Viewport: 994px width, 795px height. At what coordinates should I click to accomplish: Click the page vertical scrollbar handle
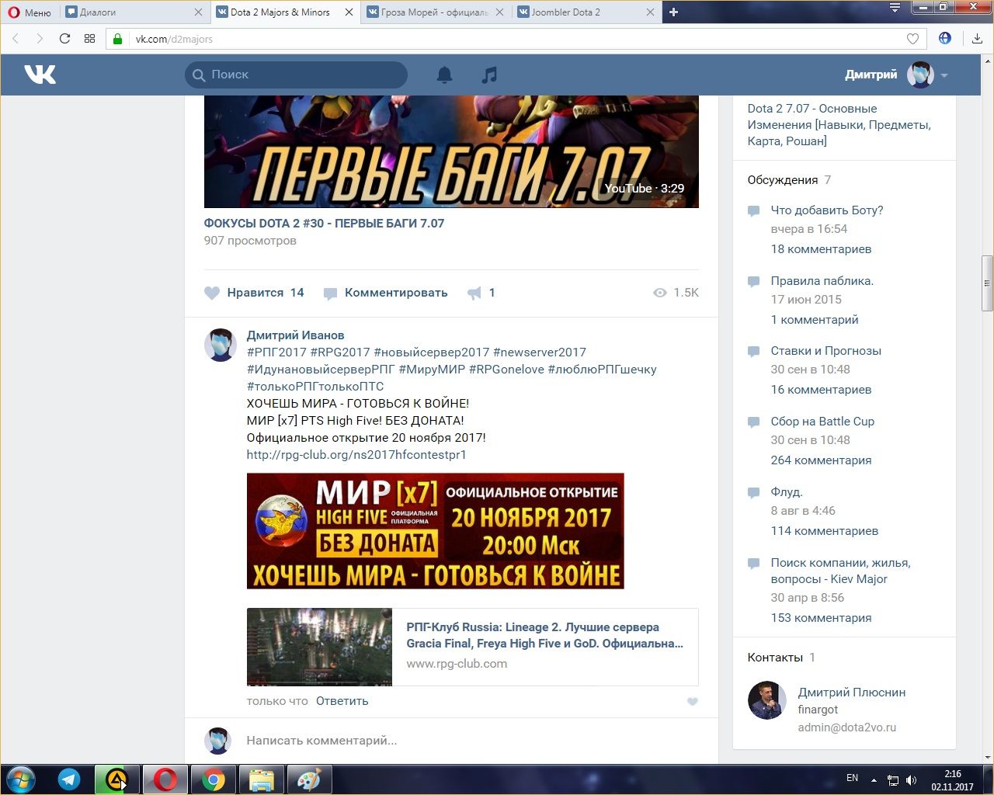click(x=987, y=283)
